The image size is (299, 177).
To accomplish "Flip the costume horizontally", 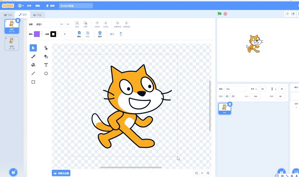I will coord(112,34).
